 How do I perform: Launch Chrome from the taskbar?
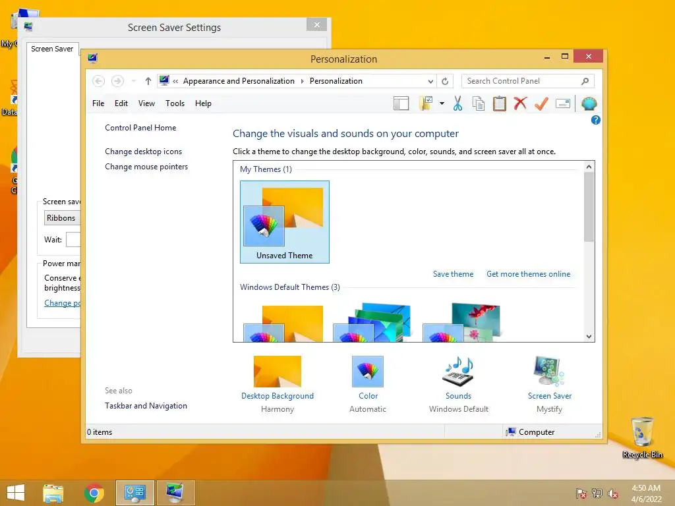pyautogui.click(x=94, y=493)
